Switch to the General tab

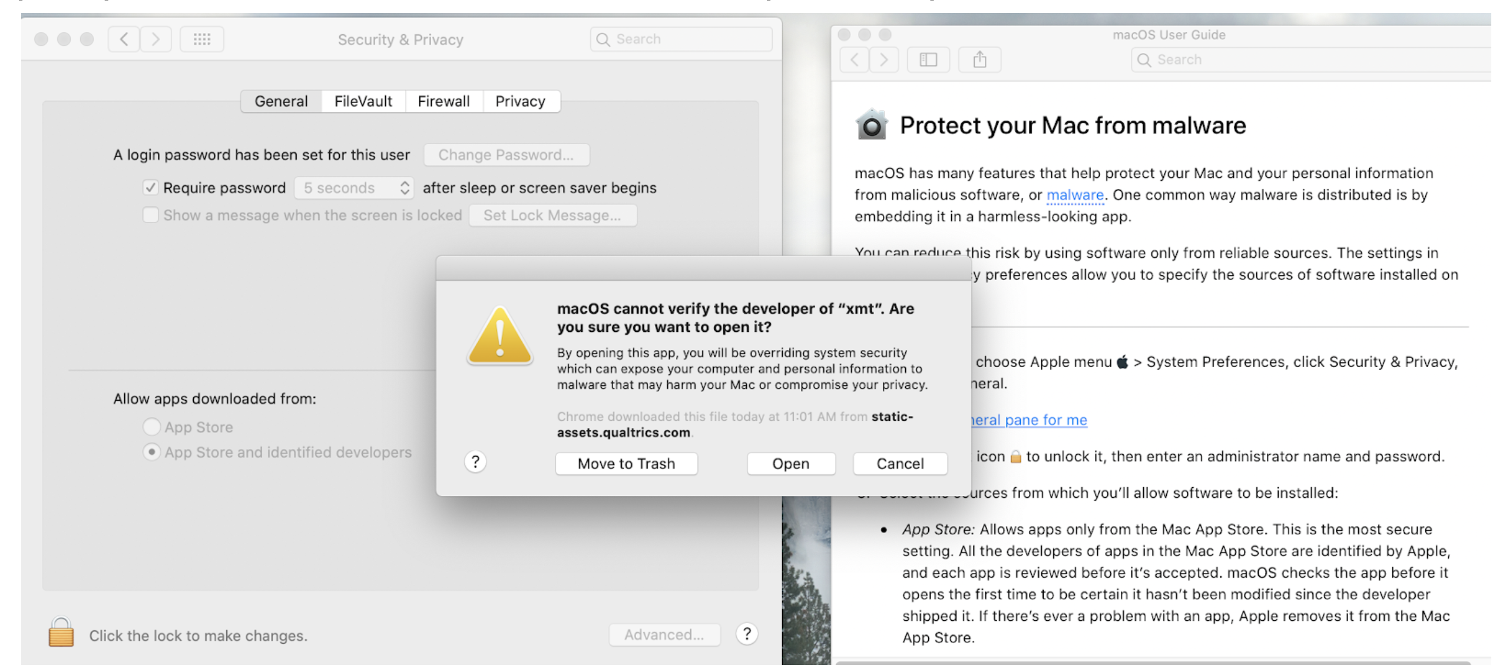point(281,101)
